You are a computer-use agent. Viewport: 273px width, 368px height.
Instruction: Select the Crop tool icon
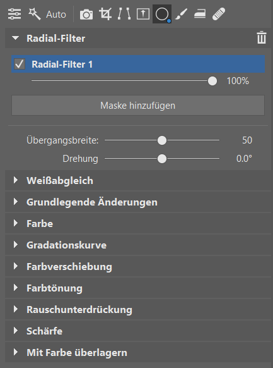pyautogui.click(x=105, y=14)
